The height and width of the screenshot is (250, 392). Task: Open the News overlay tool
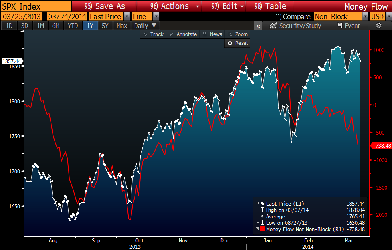point(212,34)
